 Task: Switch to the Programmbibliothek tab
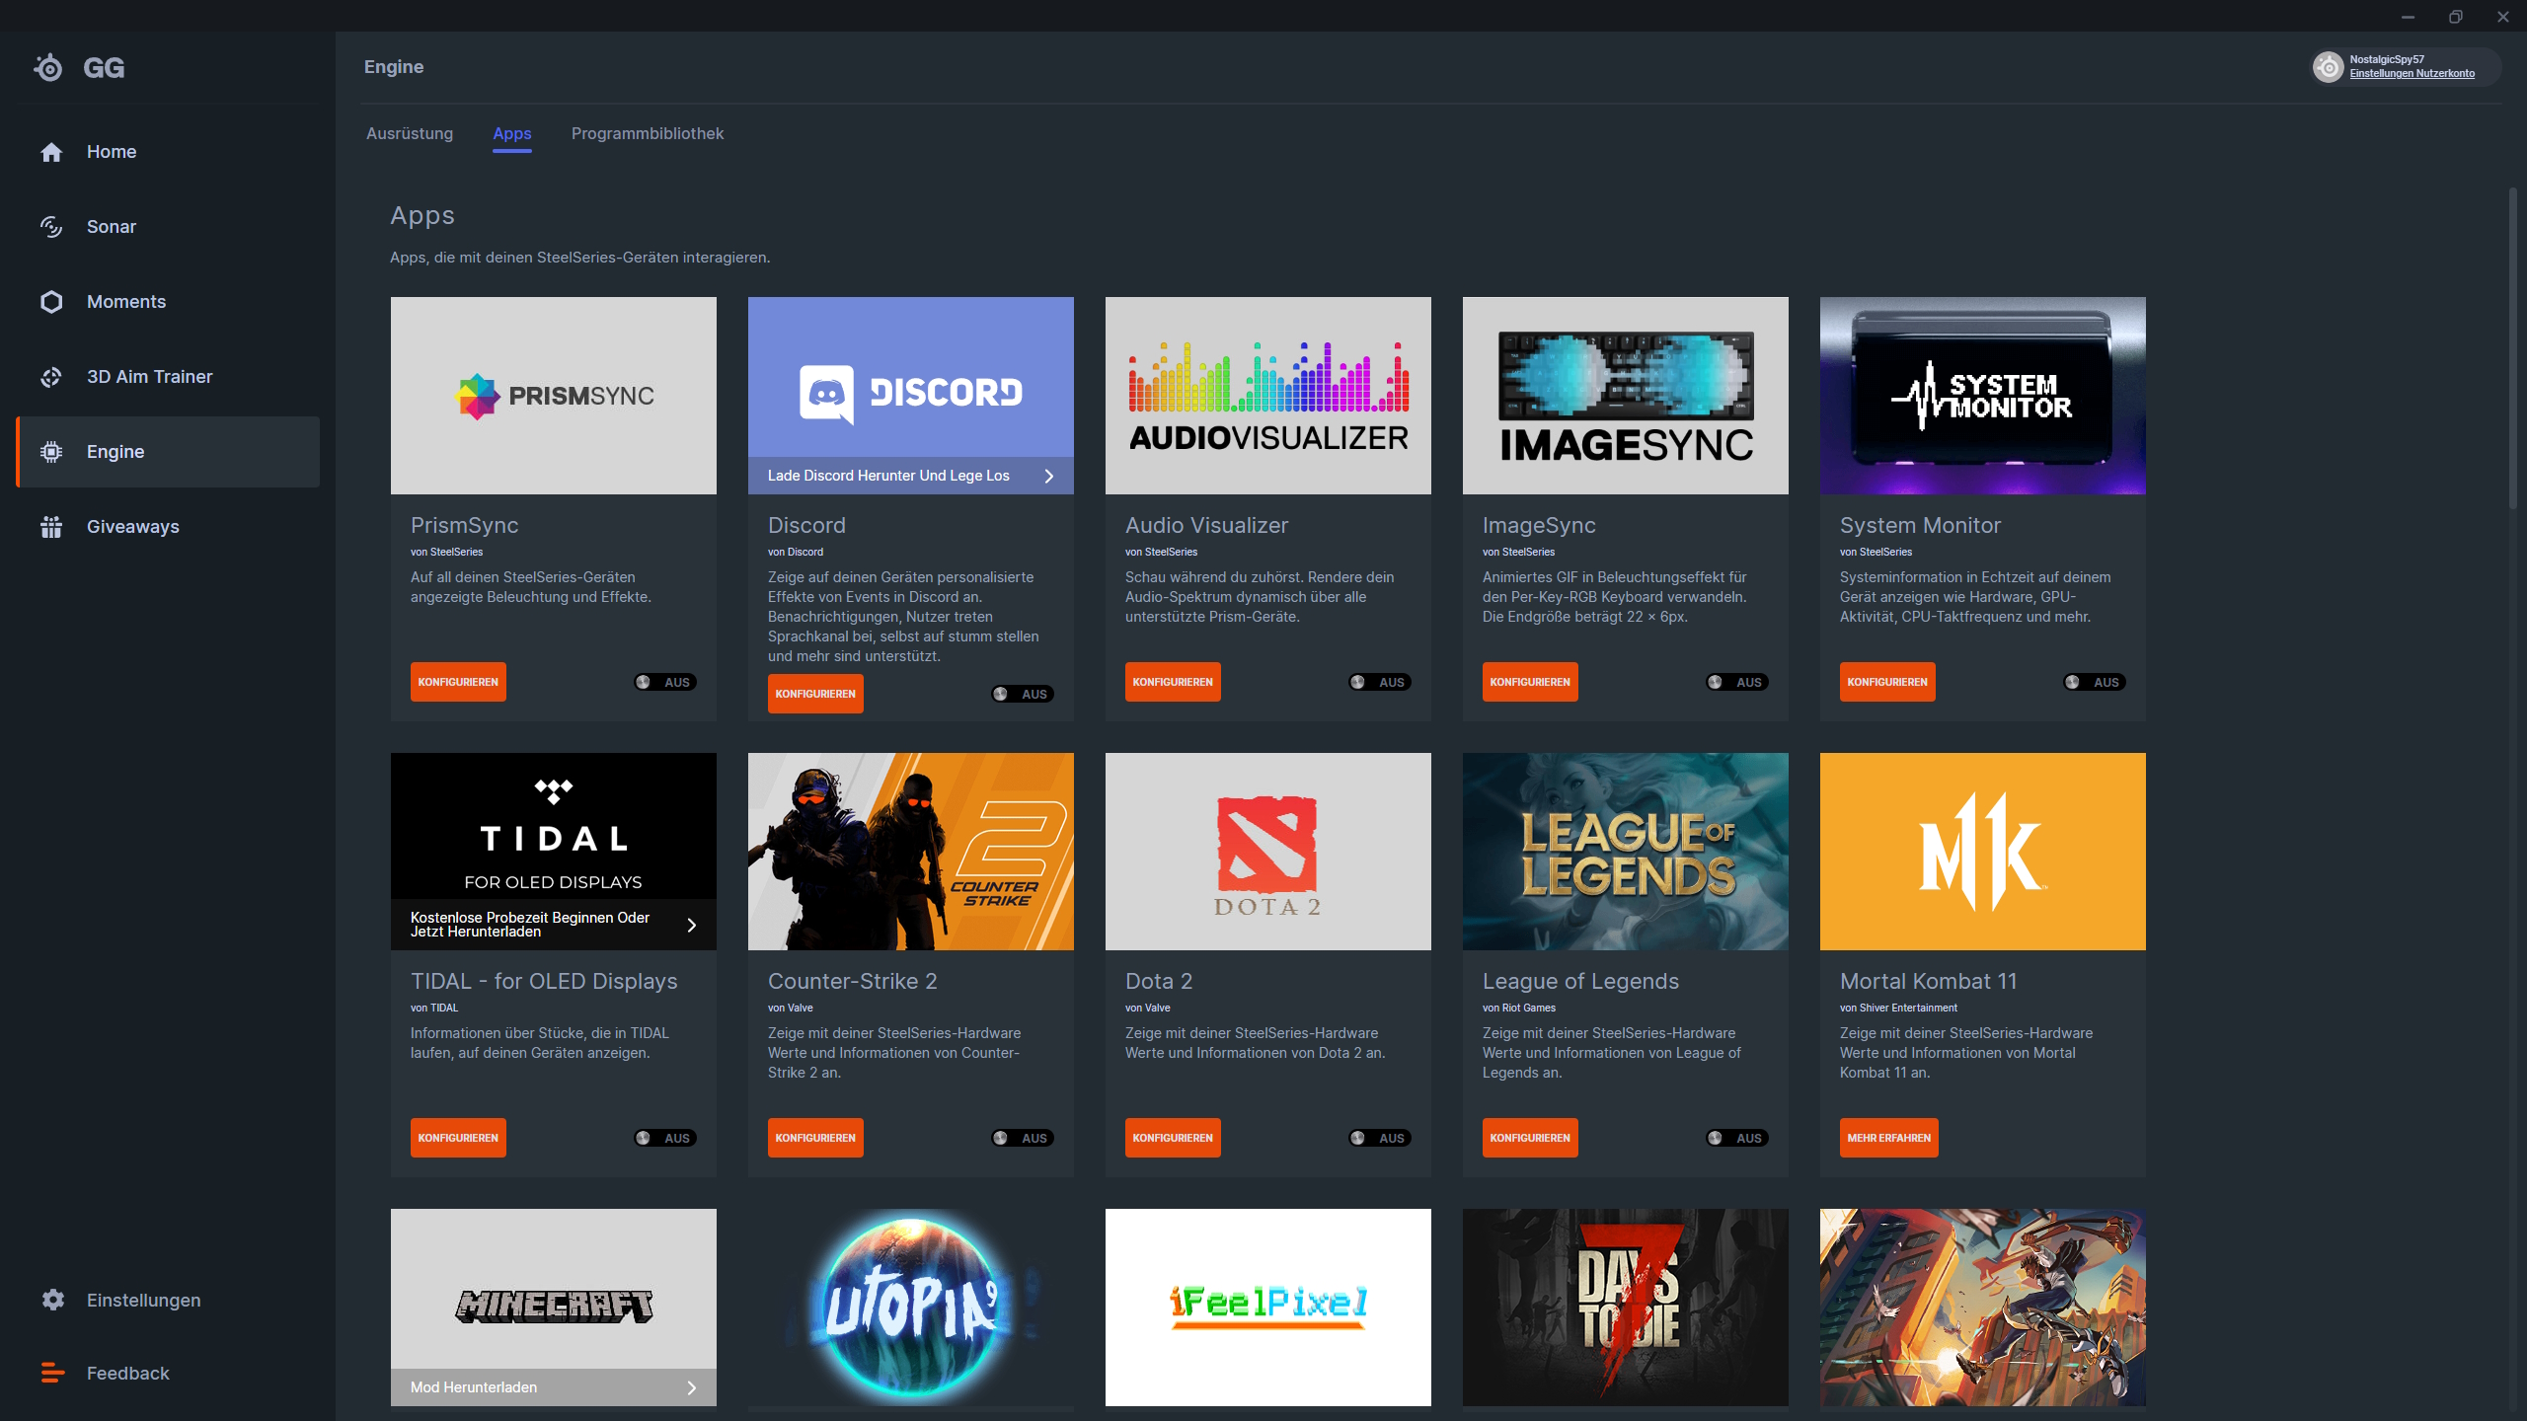(x=647, y=133)
